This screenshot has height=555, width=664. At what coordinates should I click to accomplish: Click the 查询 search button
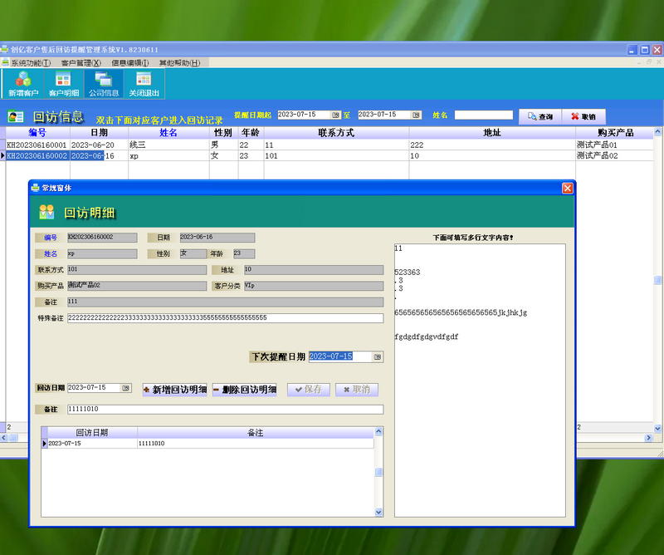coord(540,116)
